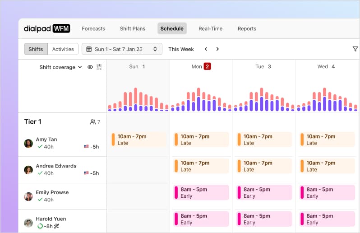Open the Real-Time tab
Image resolution: width=360 pixels, height=233 pixels.
click(210, 29)
